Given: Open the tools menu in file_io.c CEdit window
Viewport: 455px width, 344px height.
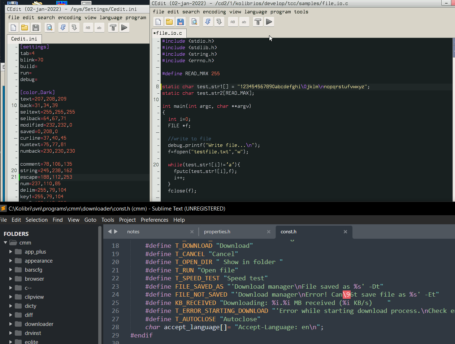Looking at the screenshot, I should [x=301, y=12].
